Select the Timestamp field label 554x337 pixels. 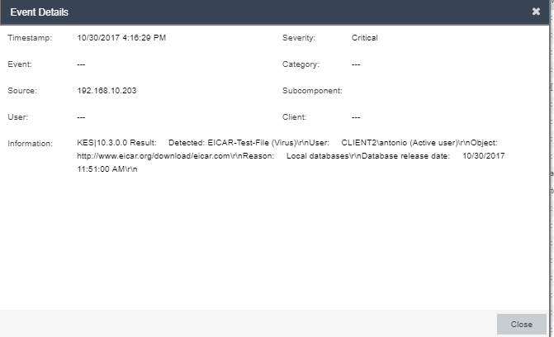(x=30, y=38)
